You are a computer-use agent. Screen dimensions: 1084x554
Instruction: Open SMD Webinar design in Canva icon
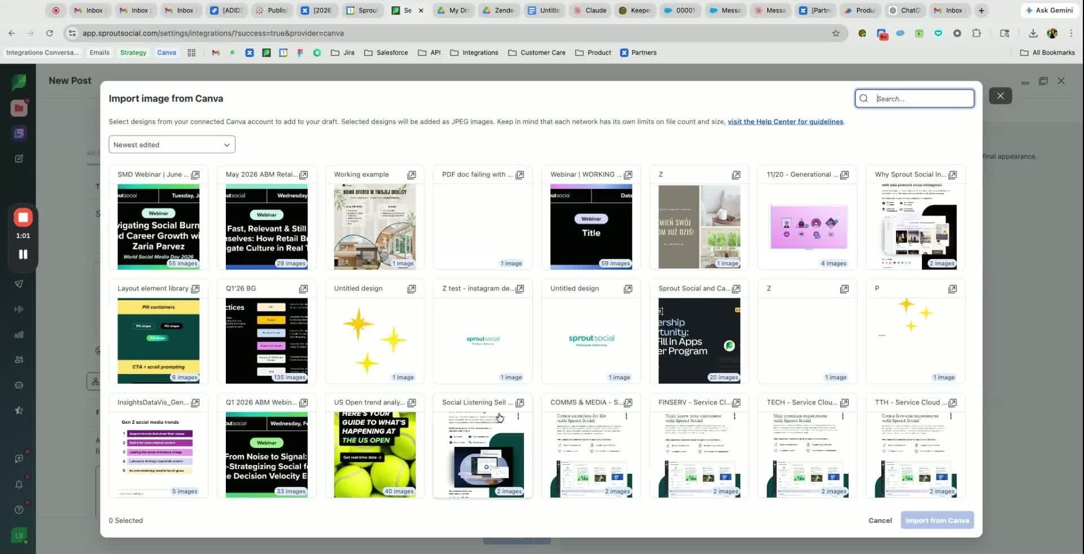point(195,175)
